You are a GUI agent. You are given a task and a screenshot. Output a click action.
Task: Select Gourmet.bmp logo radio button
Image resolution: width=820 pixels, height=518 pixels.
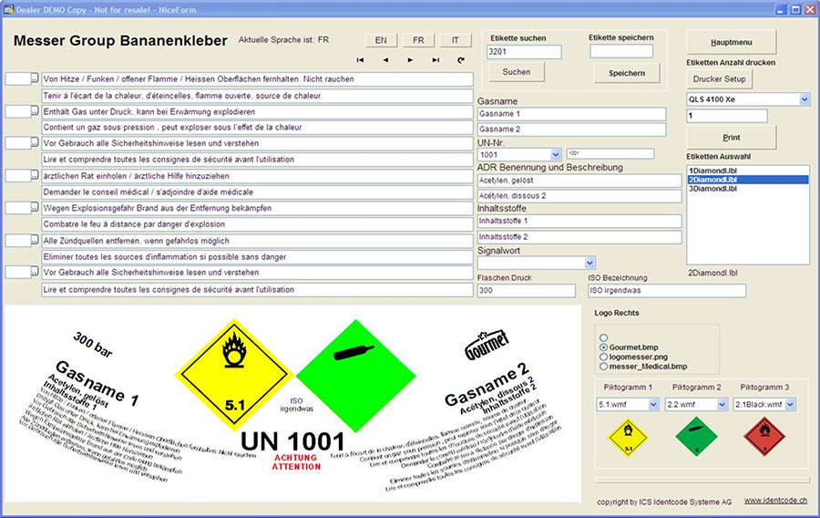coord(603,347)
